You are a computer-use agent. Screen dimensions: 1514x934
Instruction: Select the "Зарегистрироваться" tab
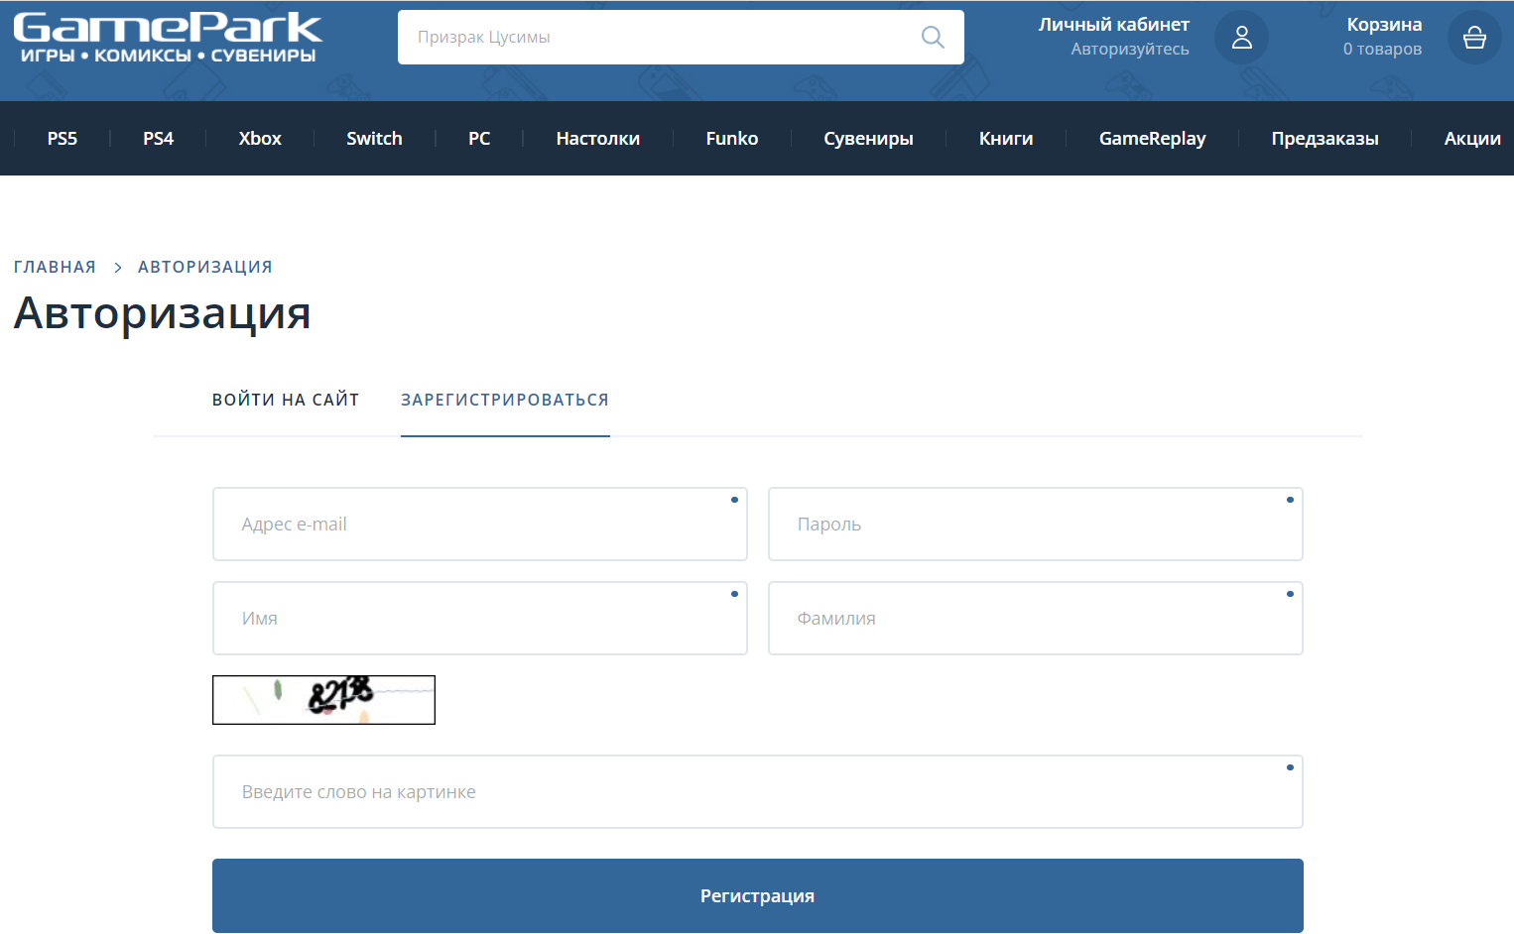click(505, 400)
